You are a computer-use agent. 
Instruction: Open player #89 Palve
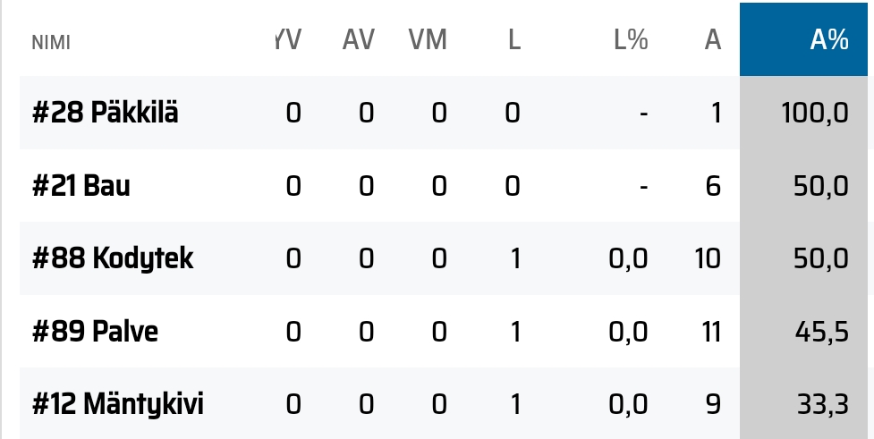pyautogui.click(x=96, y=332)
